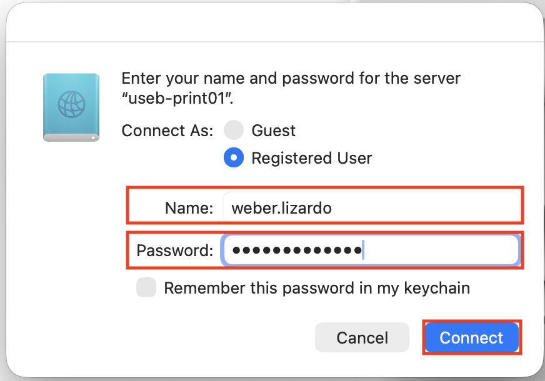
Task: Select the Guest radio button
Action: 234,131
